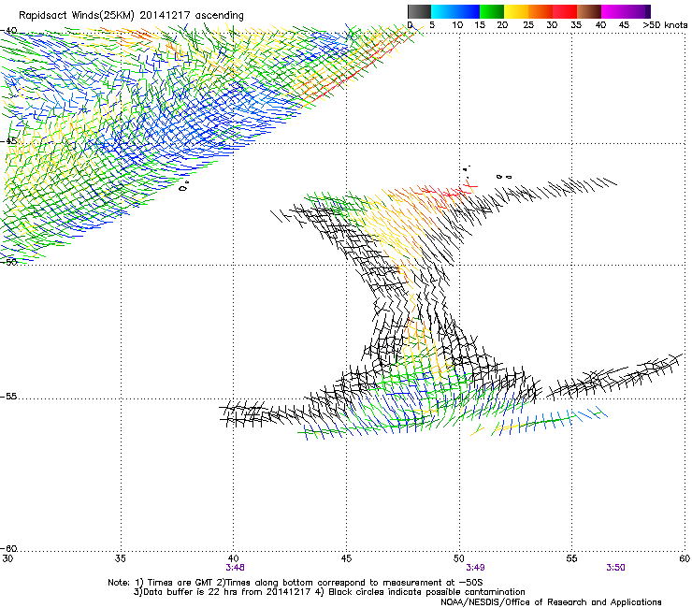Click the latitude axis label '-60'
Viewport: 692px width, 608px height.
coord(8,548)
